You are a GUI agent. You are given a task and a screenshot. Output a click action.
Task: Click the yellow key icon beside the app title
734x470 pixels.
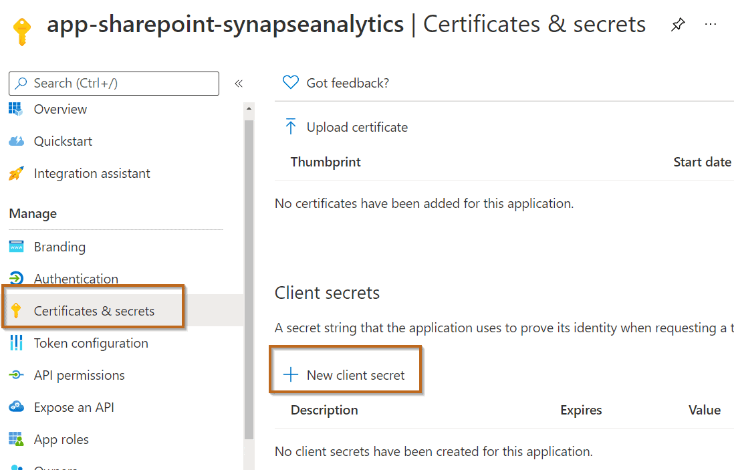click(21, 31)
